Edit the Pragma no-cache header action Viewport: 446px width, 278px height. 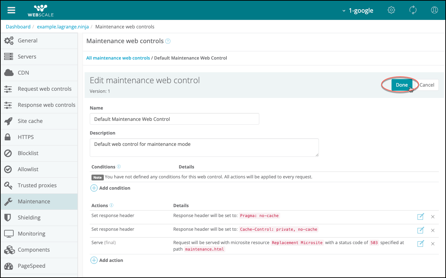(x=420, y=216)
